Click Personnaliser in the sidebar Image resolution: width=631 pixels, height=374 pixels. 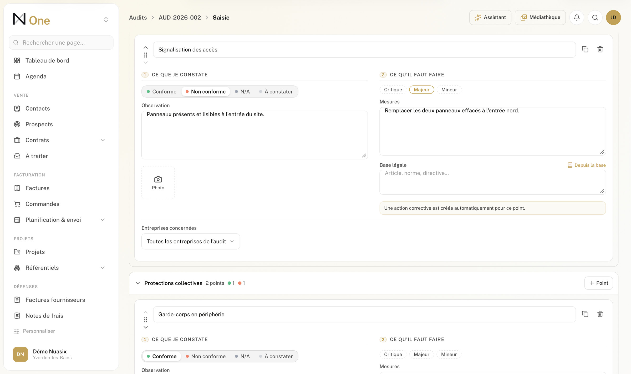click(x=34, y=331)
